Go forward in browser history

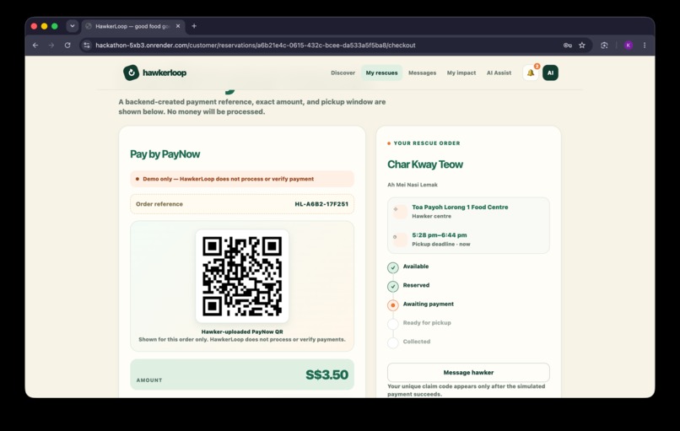[51, 45]
